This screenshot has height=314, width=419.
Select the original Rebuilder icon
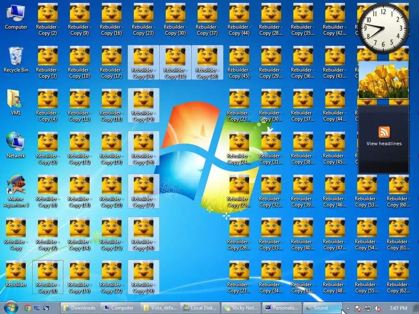click(x=16, y=274)
